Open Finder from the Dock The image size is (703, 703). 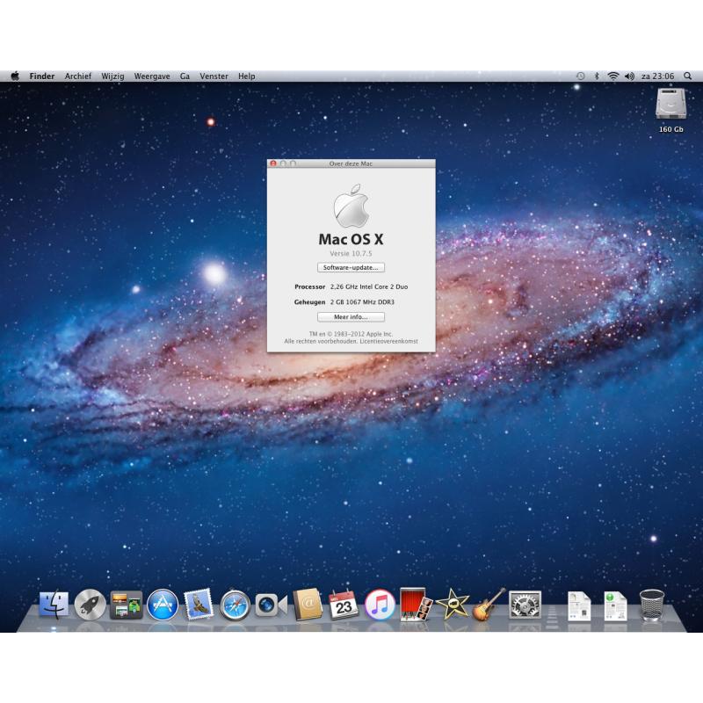[54, 605]
